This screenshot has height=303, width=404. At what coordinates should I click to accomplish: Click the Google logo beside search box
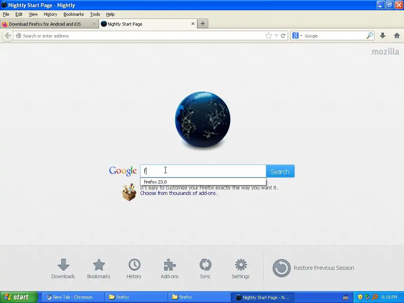[x=123, y=171]
